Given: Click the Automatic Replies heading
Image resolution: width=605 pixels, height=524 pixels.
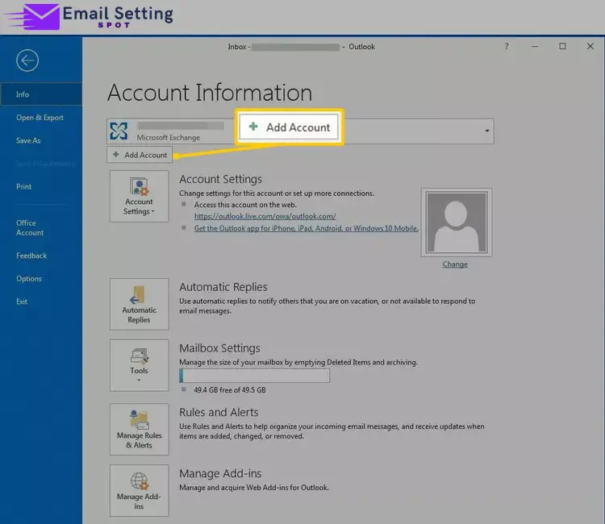Looking at the screenshot, I should click(x=223, y=287).
